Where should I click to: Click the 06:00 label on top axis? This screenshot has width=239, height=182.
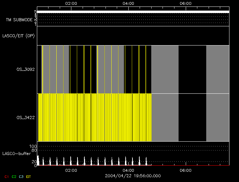tap(185, 3)
